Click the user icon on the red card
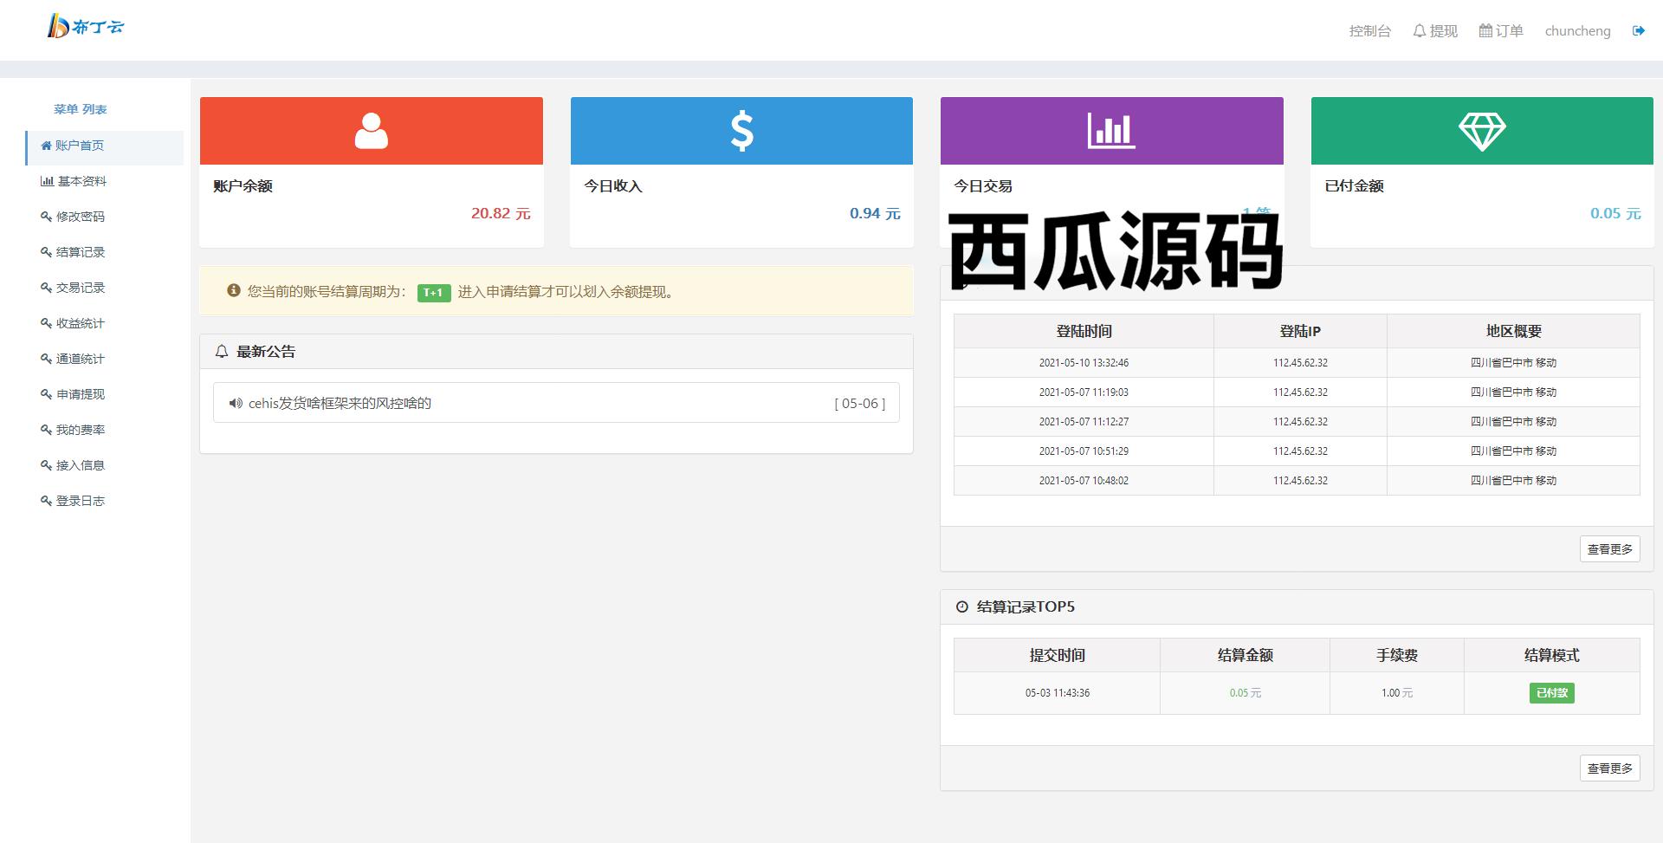The height and width of the screenshot is (843, 1663). (372, 131)
